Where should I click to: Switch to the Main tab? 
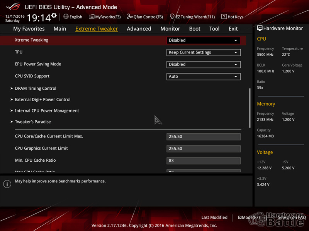click(60, 29)
